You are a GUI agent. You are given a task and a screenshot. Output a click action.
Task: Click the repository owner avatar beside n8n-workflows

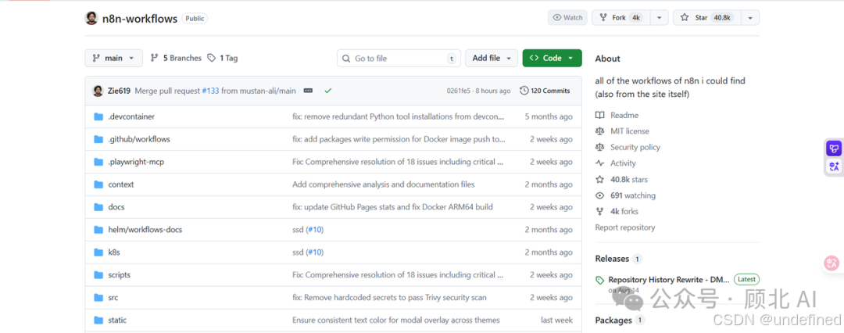(x=91, y=18)
